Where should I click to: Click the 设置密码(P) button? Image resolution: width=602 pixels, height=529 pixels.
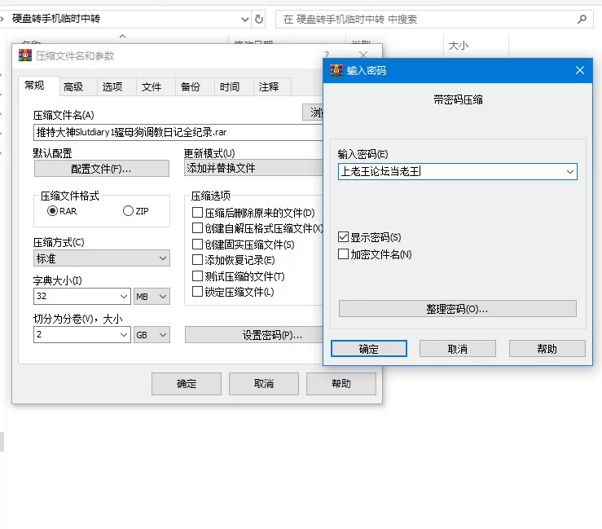coord(254,335)
